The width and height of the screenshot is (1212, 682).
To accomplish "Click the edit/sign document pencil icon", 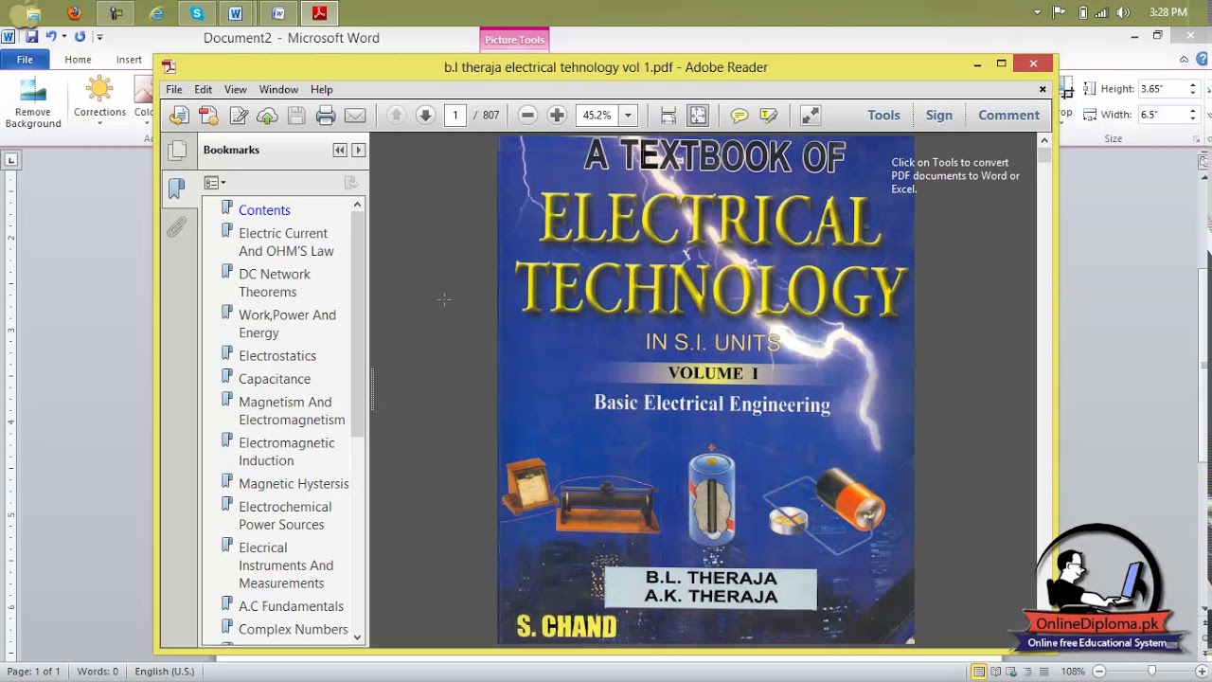I will (x=238, y=116).
